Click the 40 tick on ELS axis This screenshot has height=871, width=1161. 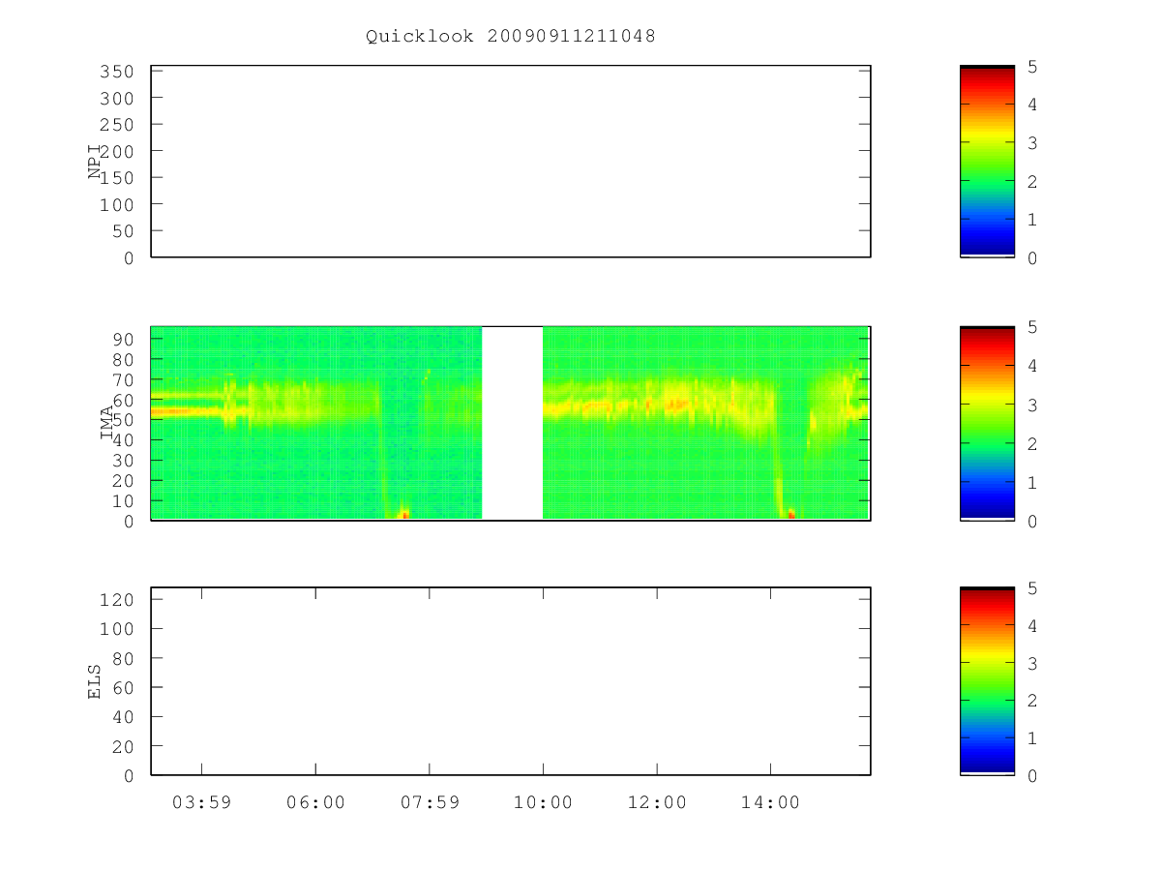pos(123,717)
